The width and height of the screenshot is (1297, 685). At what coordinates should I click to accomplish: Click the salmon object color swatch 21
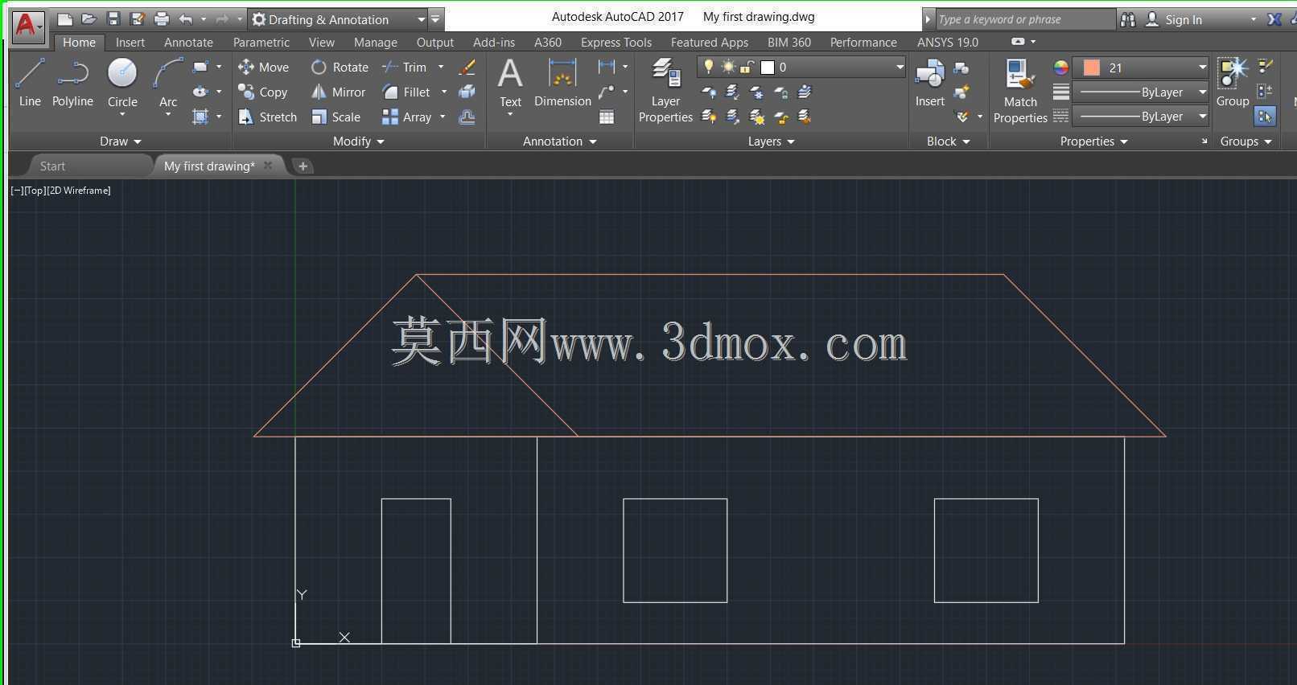(1091, 68)
